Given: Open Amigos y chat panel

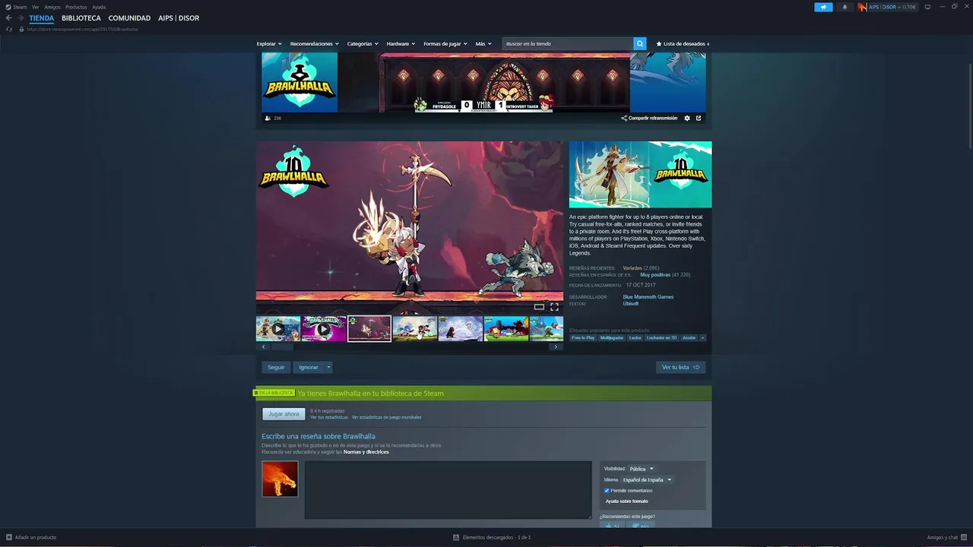Looking at the screenshot, I should [x=946, y=537].
